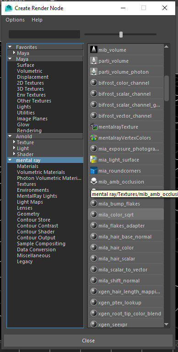Click the mila_shift_normal sphere icon
Image resolution: width=178 pixels, height=352 pixels.
94,281
